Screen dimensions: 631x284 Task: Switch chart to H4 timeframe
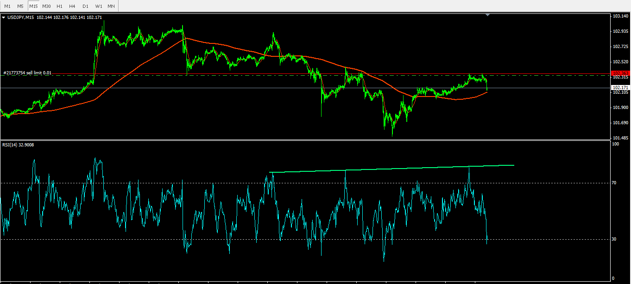72,6
